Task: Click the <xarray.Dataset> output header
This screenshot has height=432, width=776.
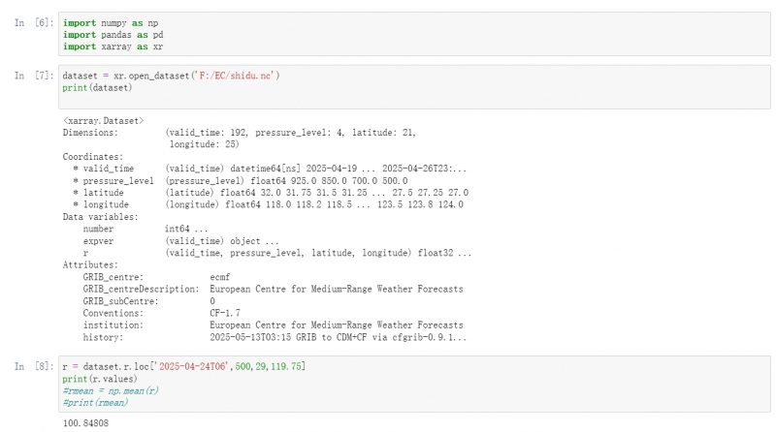Action: pos(102,118)
